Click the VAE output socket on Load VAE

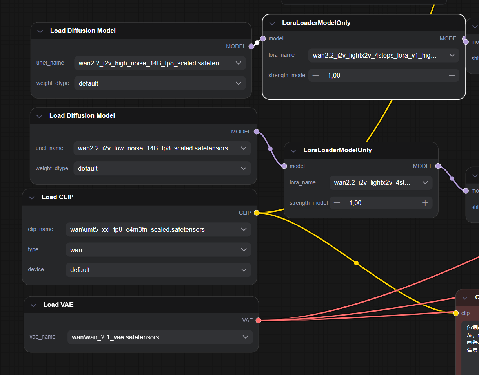pyautogui.click(x=258, y=321)
